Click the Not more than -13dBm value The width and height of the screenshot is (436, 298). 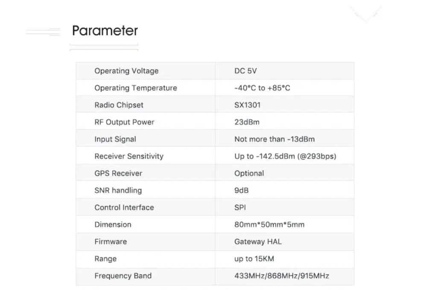click(275, 139)
